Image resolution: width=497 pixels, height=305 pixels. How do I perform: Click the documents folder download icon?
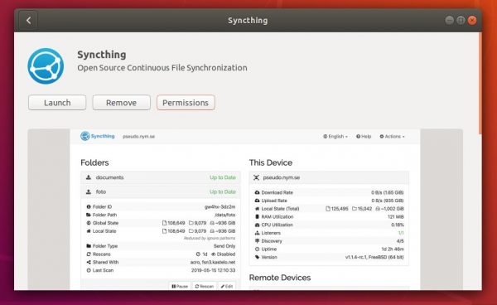pyautogui.click(x=89, y=177)
